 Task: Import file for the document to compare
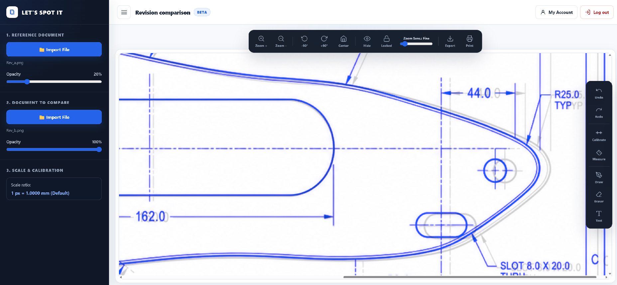coord(54,117)
